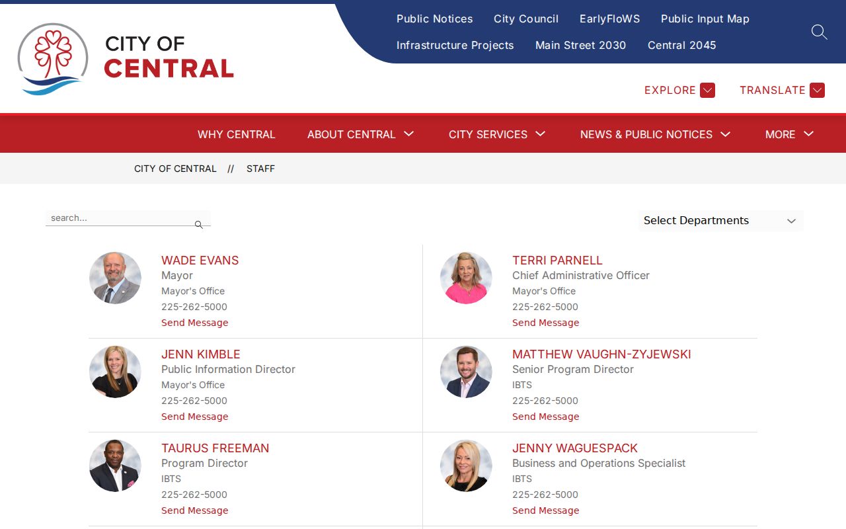
Task: Open the Public Notices link
Action: [434, 19]
